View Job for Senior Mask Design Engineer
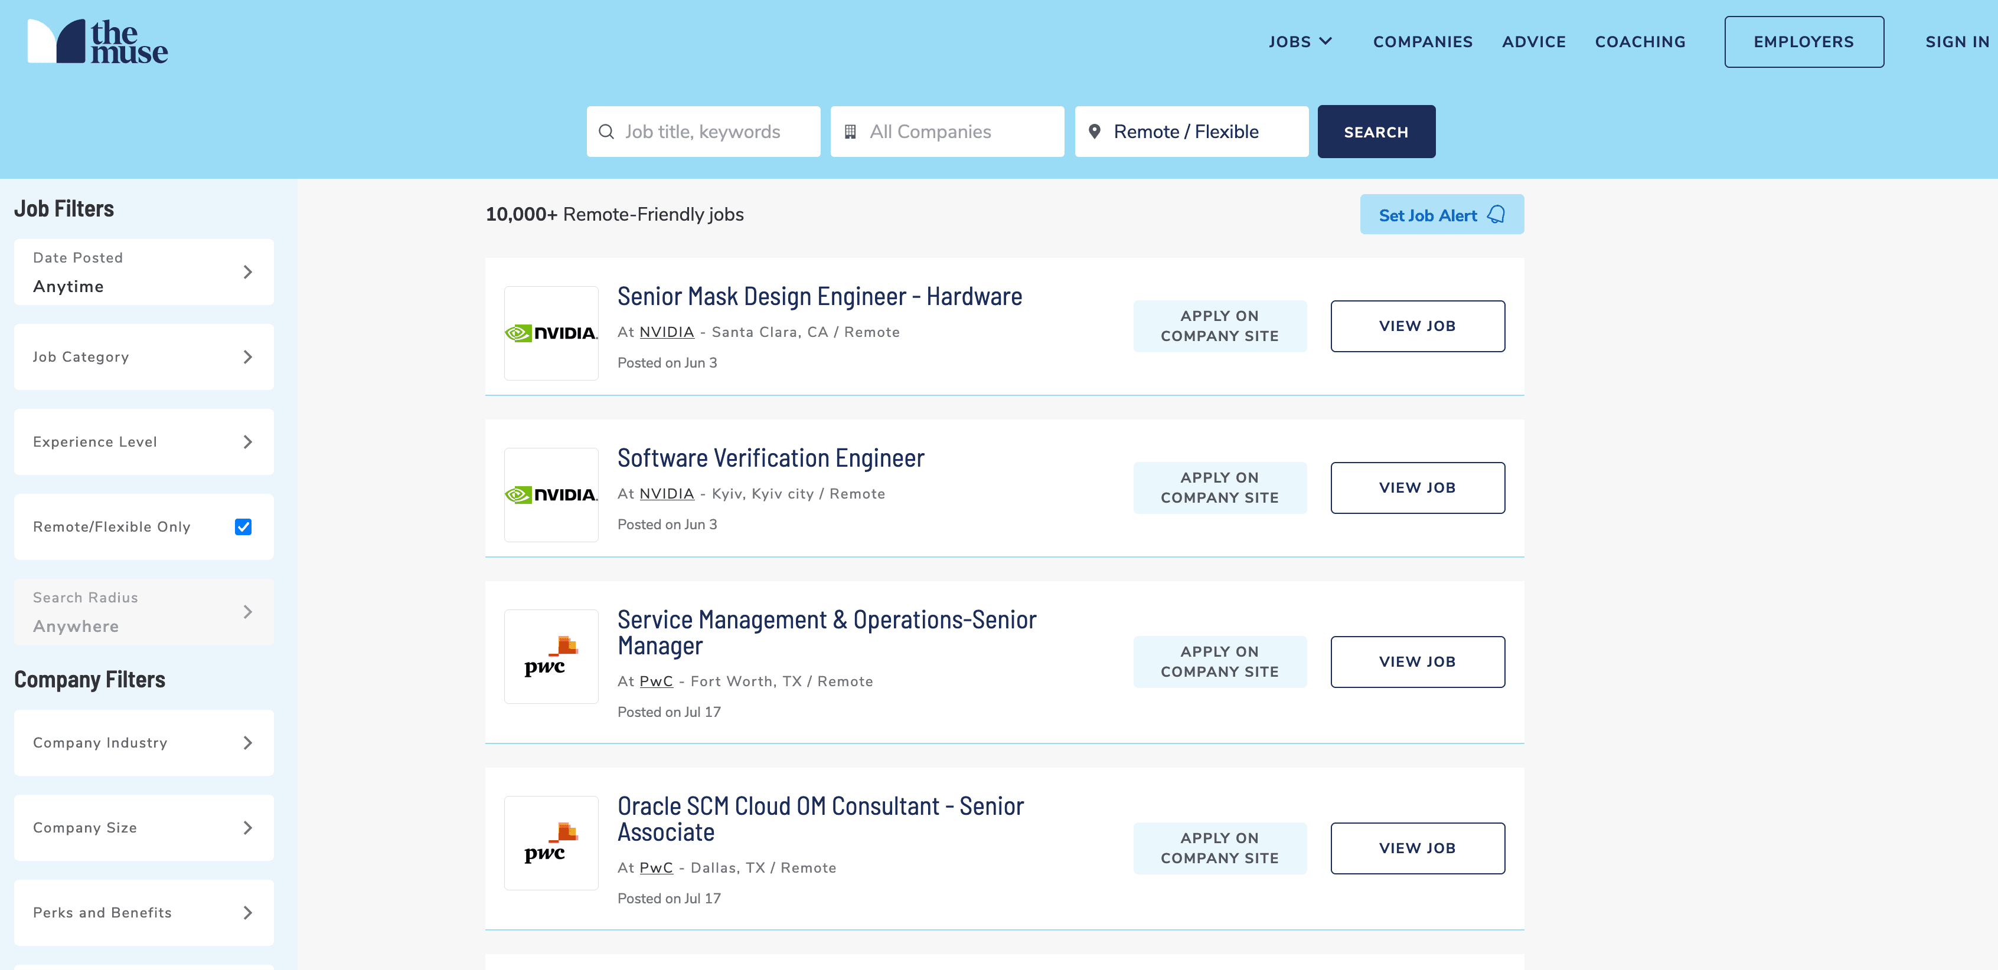 (1418, 326)
